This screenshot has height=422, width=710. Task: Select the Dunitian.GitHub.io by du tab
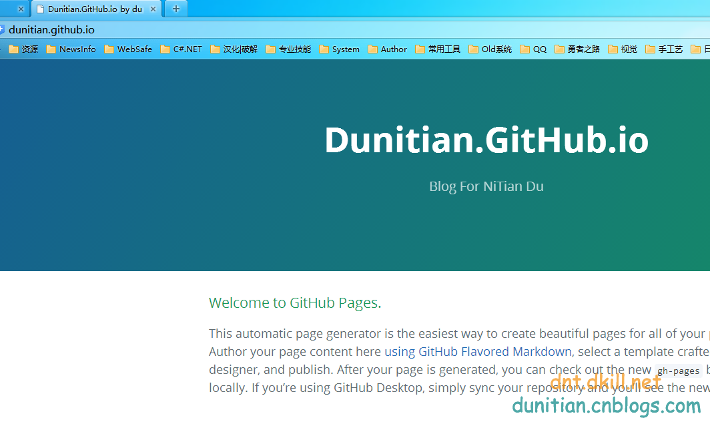[97, 9]
